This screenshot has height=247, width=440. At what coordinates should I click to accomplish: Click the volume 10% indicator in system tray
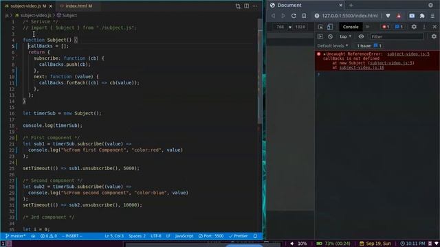(x=298, y=244)
